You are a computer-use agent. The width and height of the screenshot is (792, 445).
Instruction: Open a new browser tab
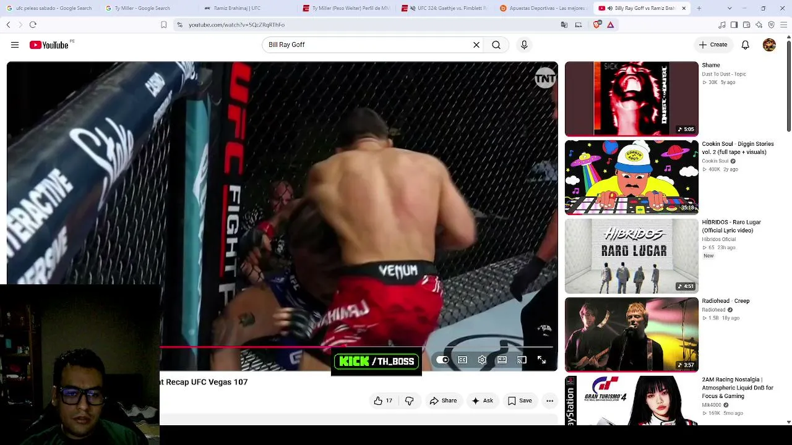tap(699, 8)
